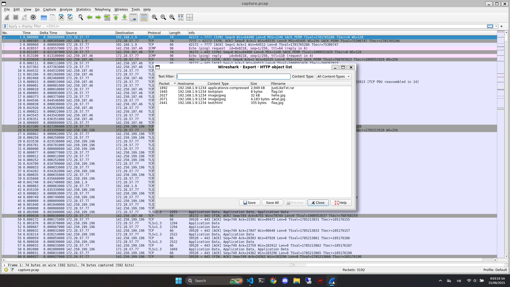The height and width of the screenshot is (287, 510).
Task: Click the find packet magnifier icon
Action: tap(81, 18)
